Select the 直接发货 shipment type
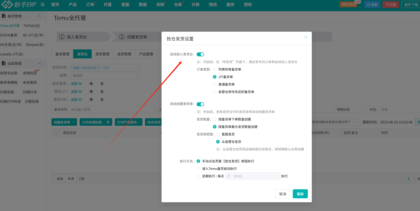Screen dimensions: 420x211 click(218, 134)
